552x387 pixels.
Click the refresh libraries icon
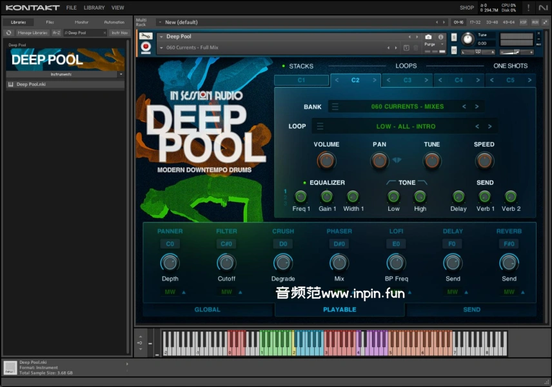(9, 32)
